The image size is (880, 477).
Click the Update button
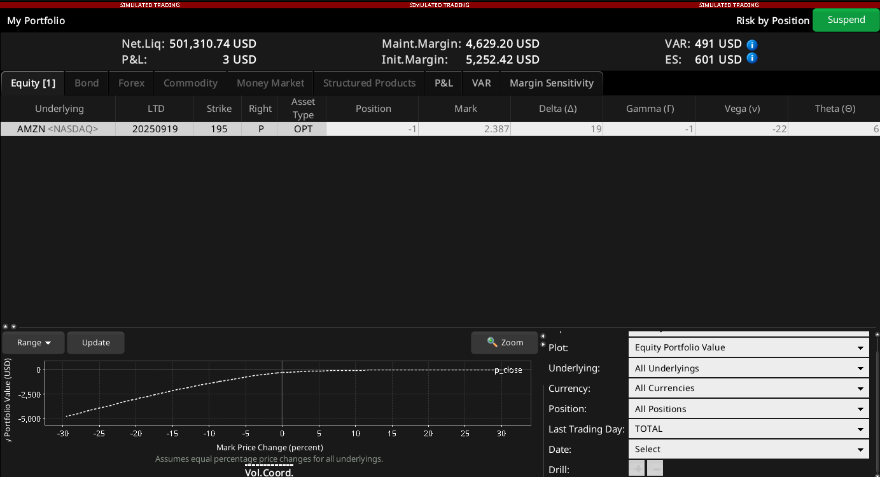click(x=96, y=342)
